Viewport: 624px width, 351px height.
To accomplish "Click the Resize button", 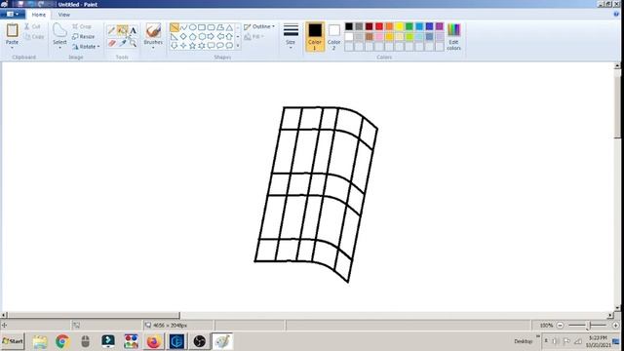I will coord(84,37).
